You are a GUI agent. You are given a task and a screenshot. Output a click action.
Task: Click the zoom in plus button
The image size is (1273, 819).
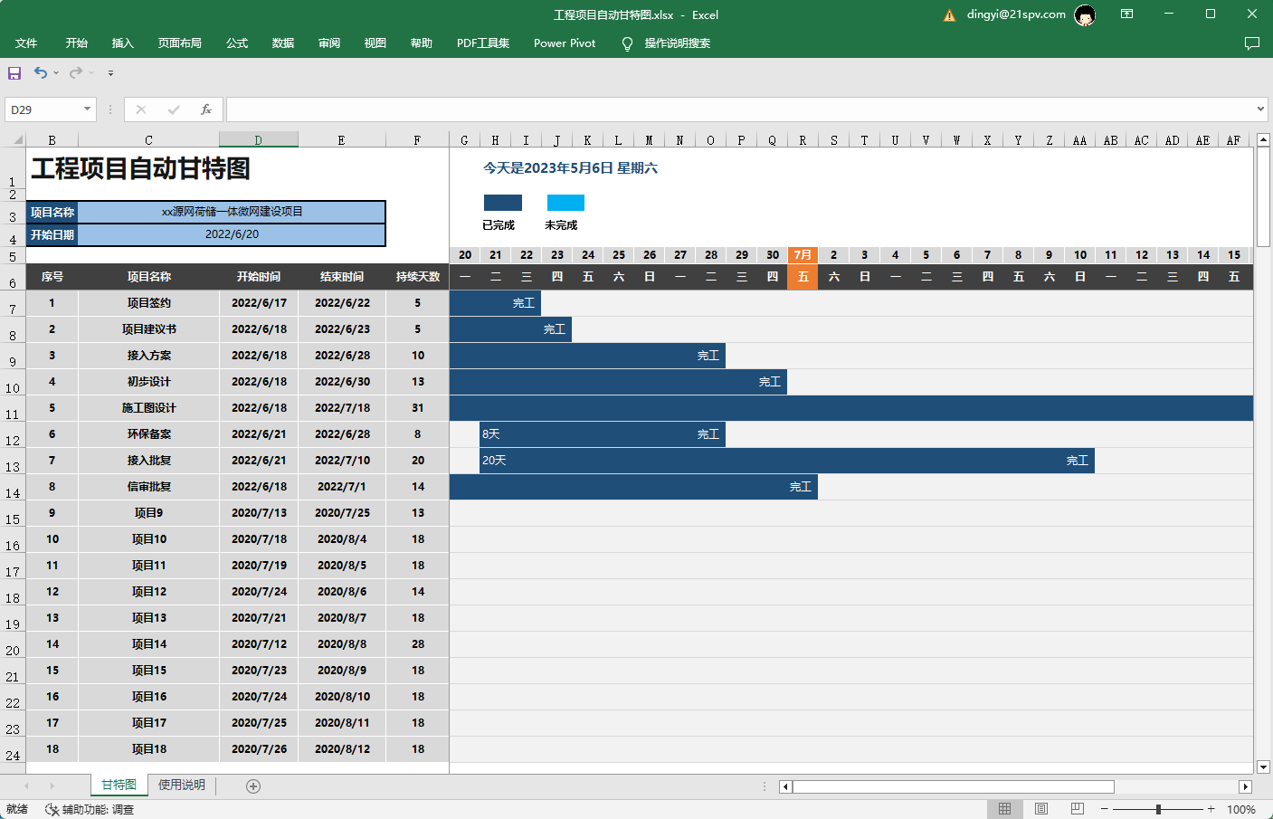(1211, 809)
